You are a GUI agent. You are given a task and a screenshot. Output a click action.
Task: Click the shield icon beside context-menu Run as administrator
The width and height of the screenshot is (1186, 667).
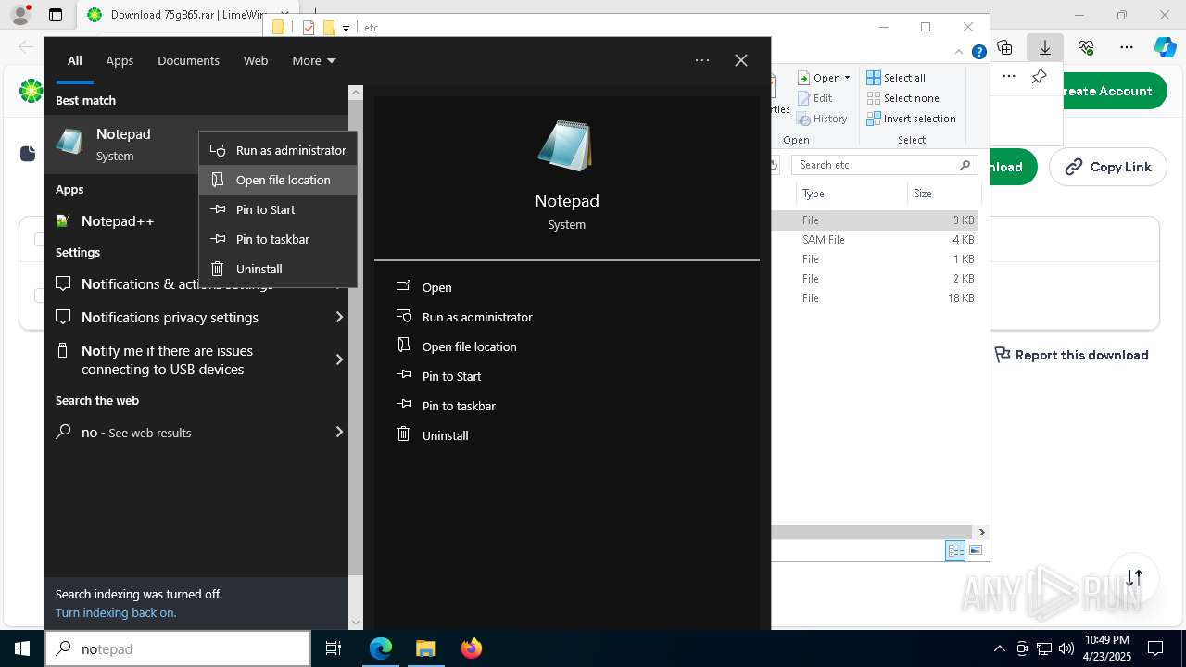click(217, 150)
